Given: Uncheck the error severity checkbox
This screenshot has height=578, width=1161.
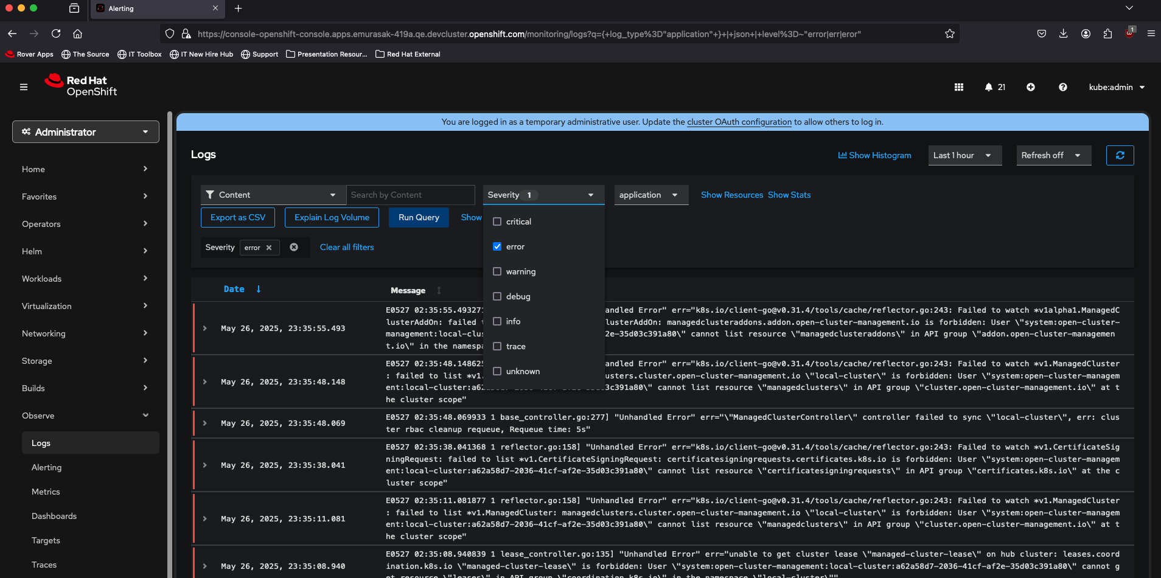Looking at the screenshot, I should (497, 246).
